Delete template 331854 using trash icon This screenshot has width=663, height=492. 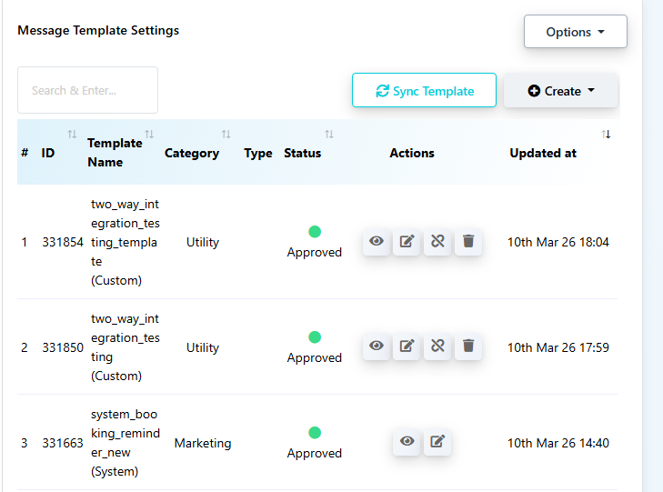(x=468, y=242)
